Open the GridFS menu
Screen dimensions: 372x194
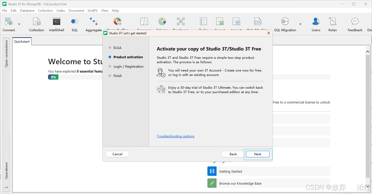click(x=93, y=11)
